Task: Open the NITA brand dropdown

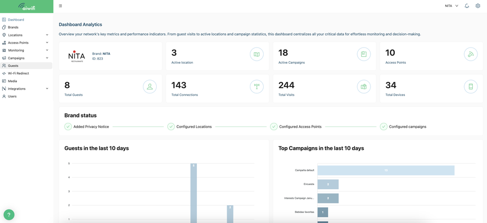Action: click(x=451, y=6)
